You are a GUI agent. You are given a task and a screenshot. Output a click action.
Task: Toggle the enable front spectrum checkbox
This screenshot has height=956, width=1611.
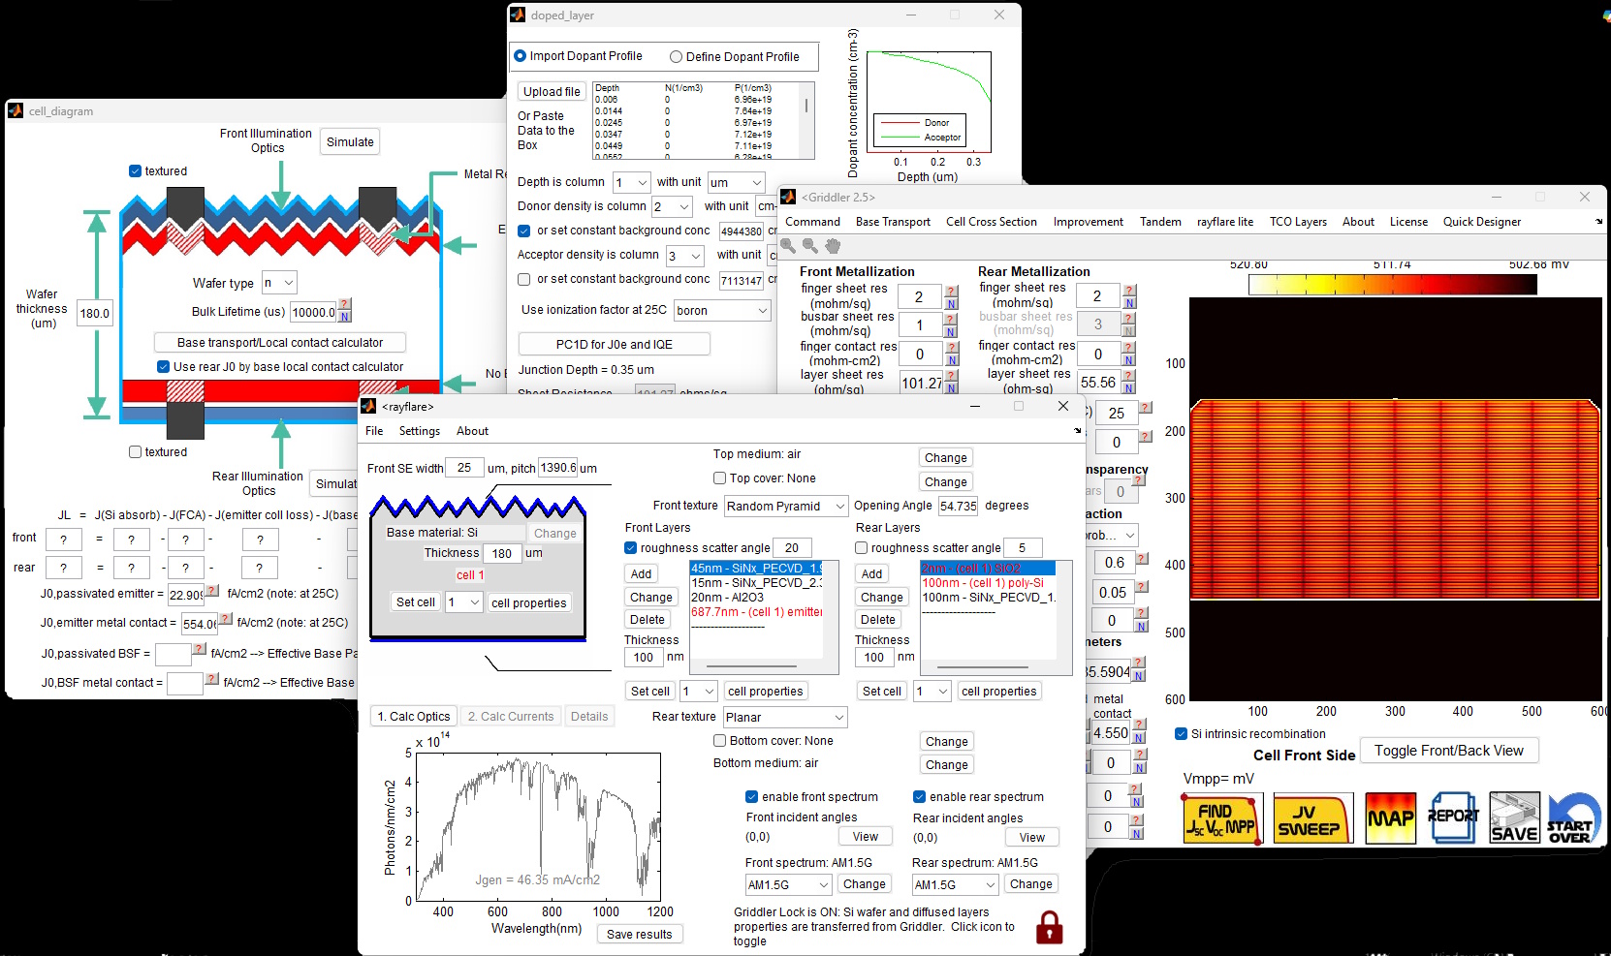tap(751, 797)
